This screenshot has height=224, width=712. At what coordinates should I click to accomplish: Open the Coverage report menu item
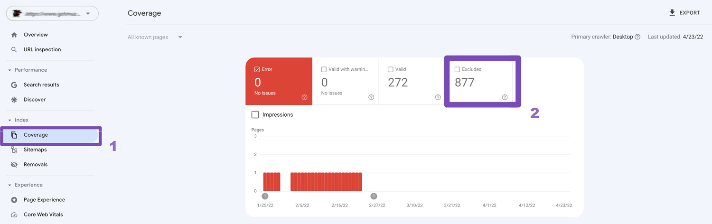coord(36,135)
